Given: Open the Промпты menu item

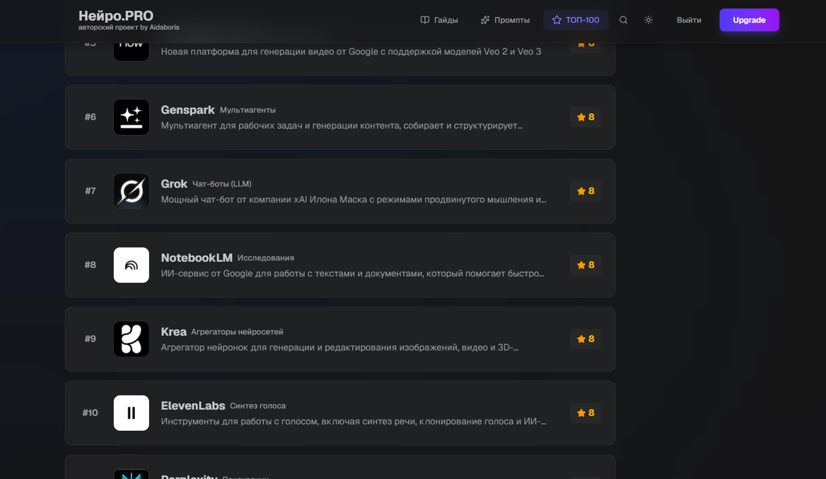Looking at the screenshot, I should pyautogui.click(x=505, y=20).
